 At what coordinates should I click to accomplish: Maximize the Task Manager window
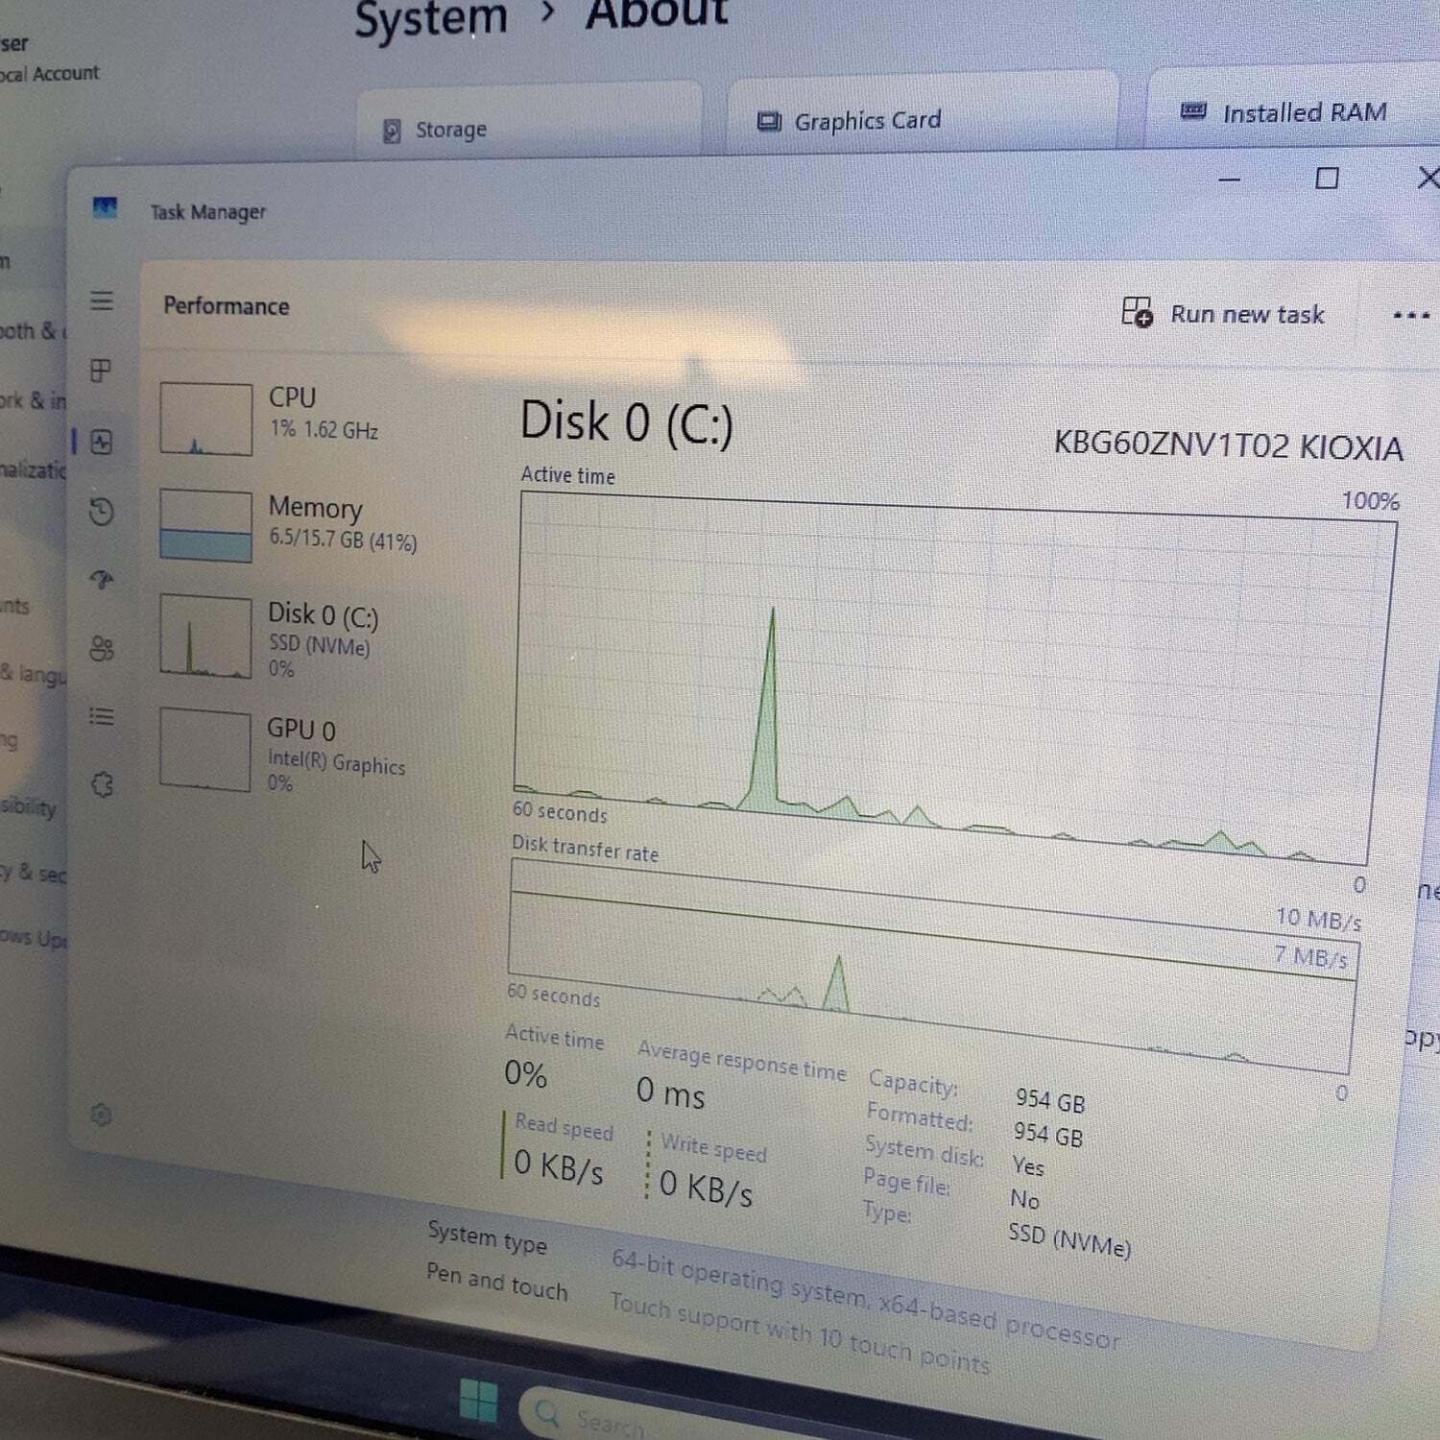tap(1327, 178)
